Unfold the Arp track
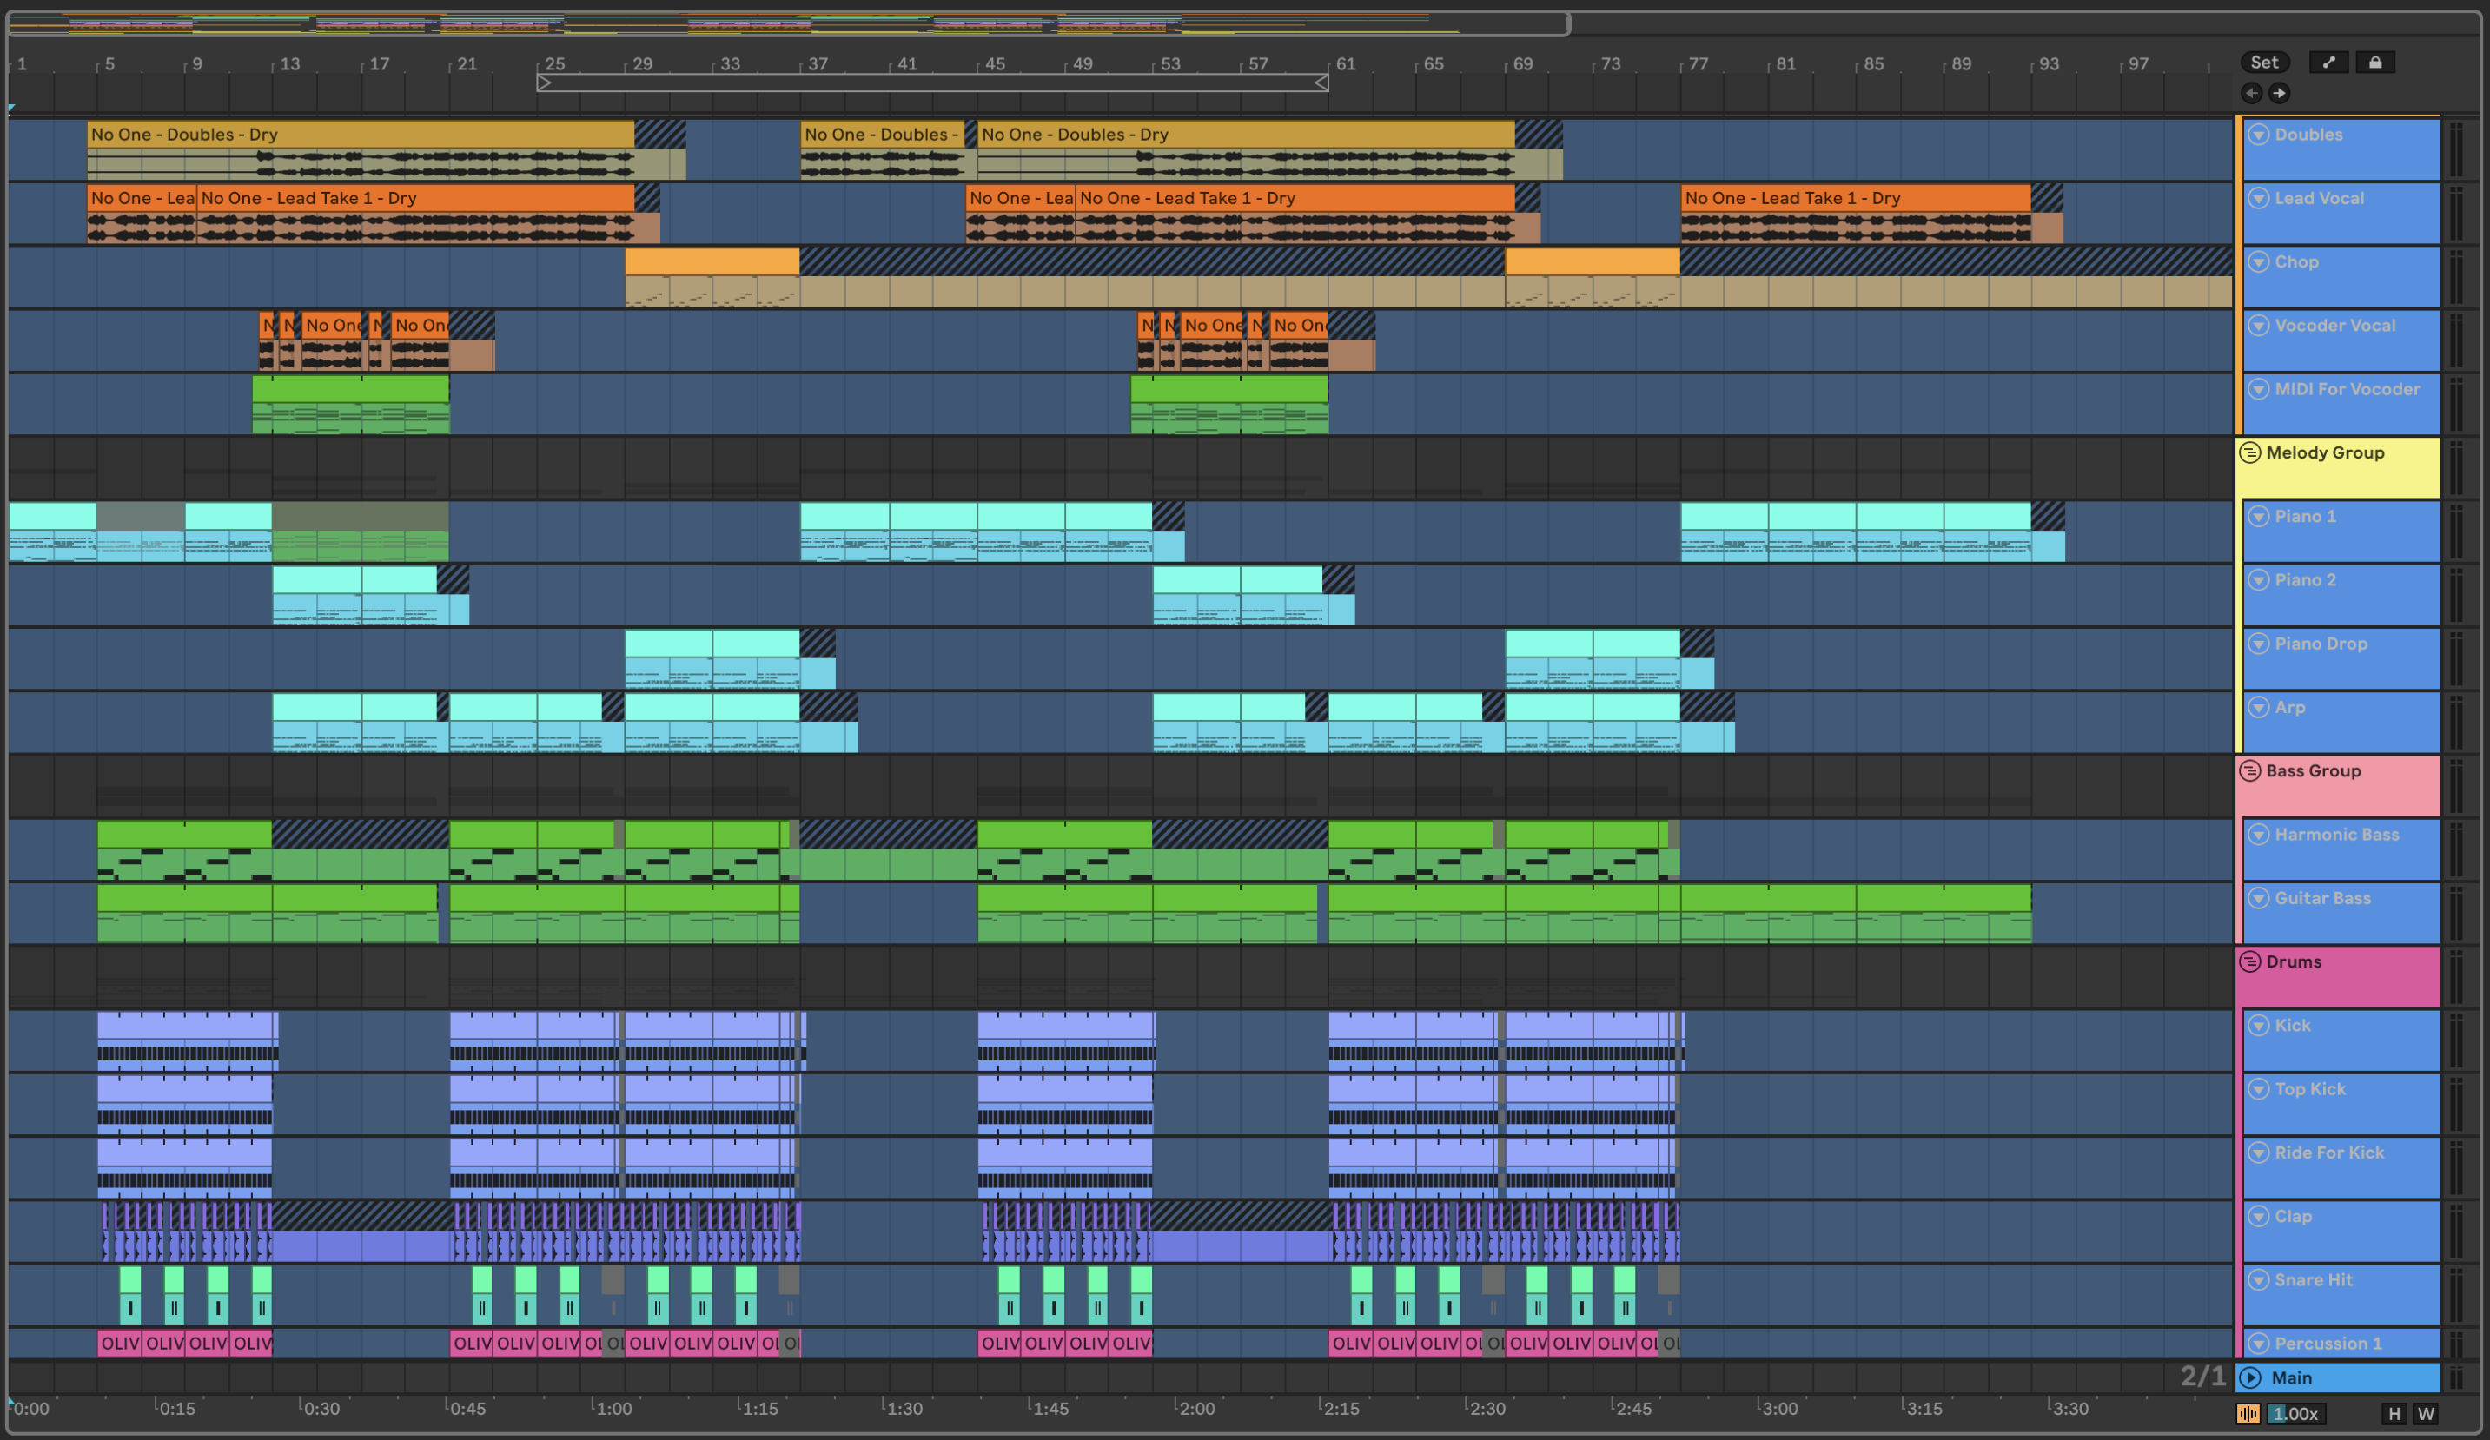This screenshot has height=1440, width=2490. [x=2259, y=707]
